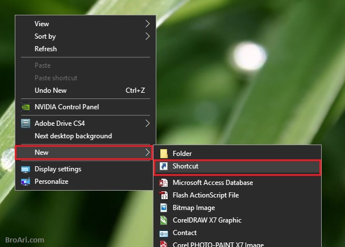Choose Refresh from the context menu
The image size is (345, 247).
click(x=86, y=49)
